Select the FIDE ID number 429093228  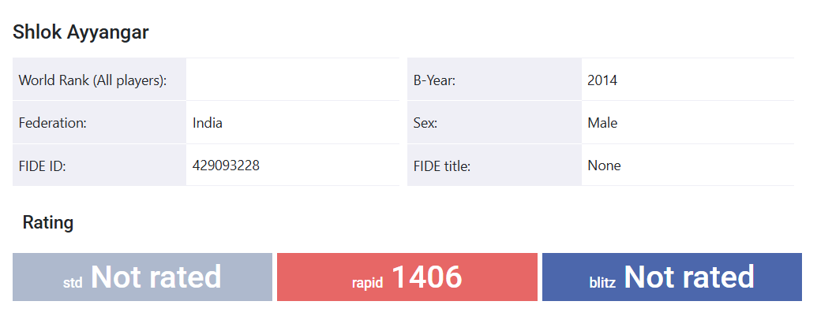pyautogui.click(x=226, y=165)
